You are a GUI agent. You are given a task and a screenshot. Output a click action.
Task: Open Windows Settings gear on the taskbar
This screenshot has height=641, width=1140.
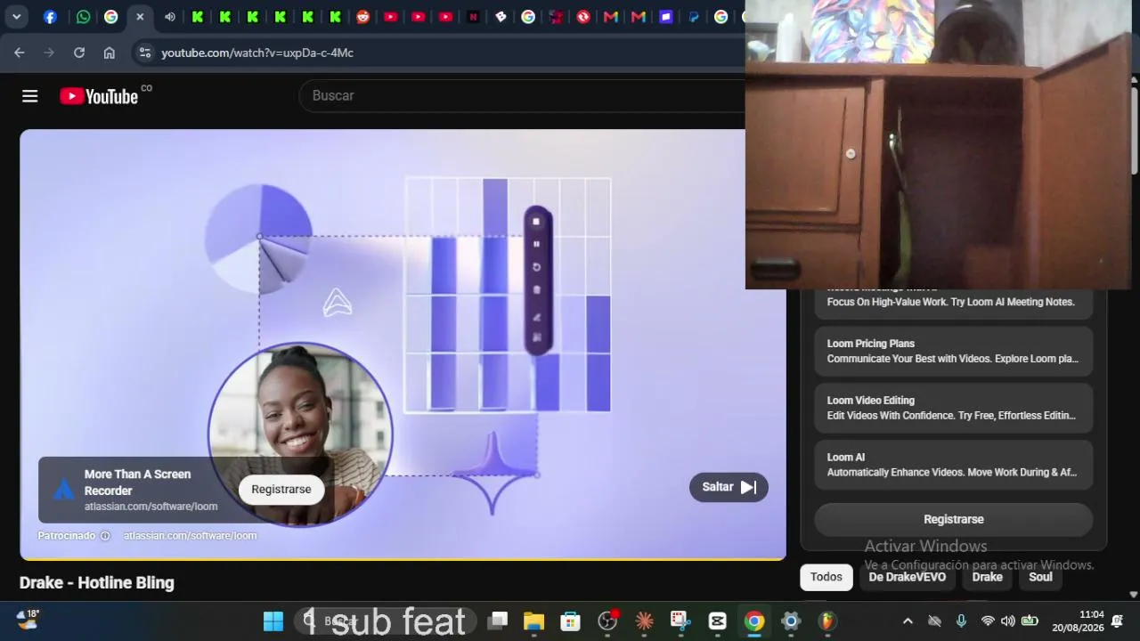click(791, 621)
